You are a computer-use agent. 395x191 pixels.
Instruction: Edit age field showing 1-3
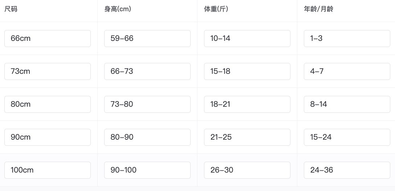[x=347, y=38]
